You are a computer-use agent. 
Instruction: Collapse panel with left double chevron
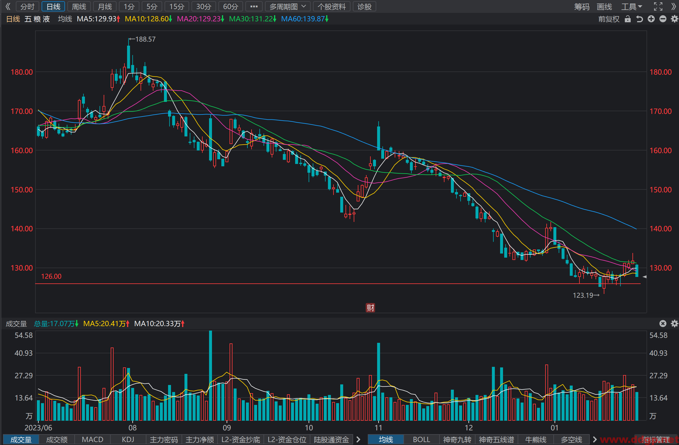(8, 6)
